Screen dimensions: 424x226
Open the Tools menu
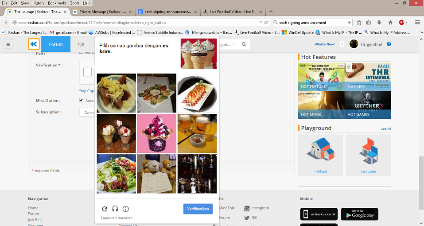coord(74,3)
